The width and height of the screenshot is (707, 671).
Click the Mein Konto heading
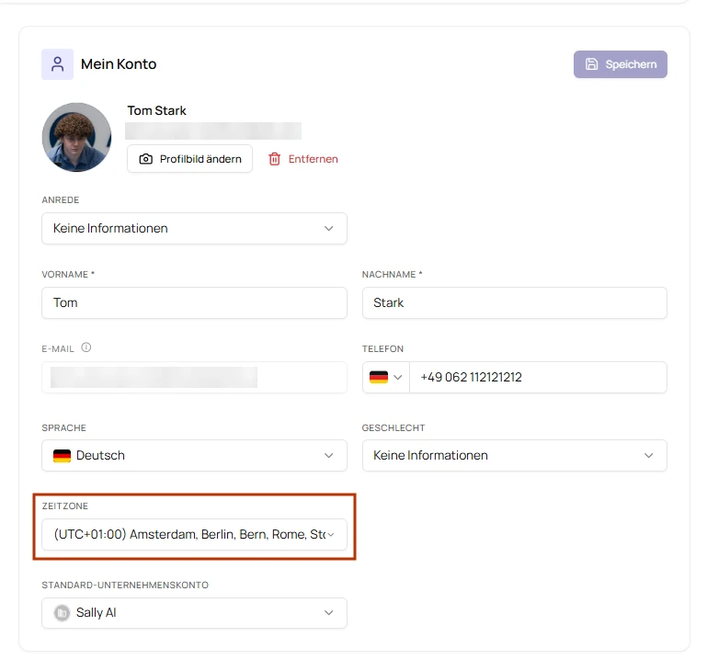pos(119,64)
